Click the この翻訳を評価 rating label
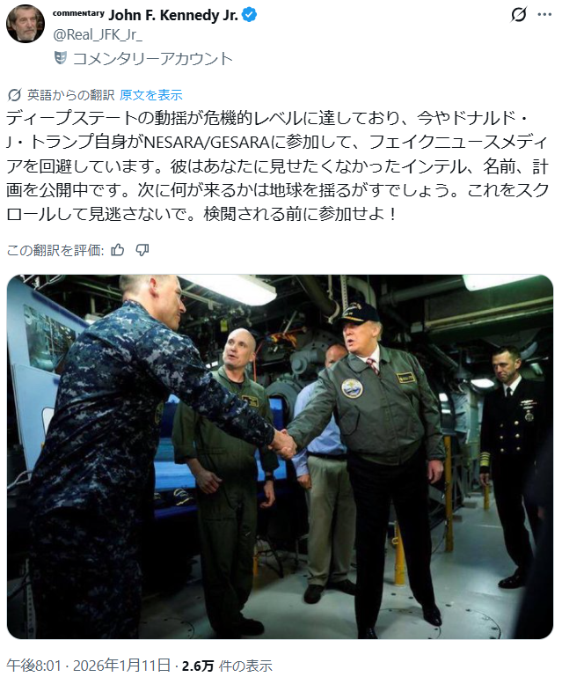This screenshot has height=677, width=562. click(x=55, y=250)
